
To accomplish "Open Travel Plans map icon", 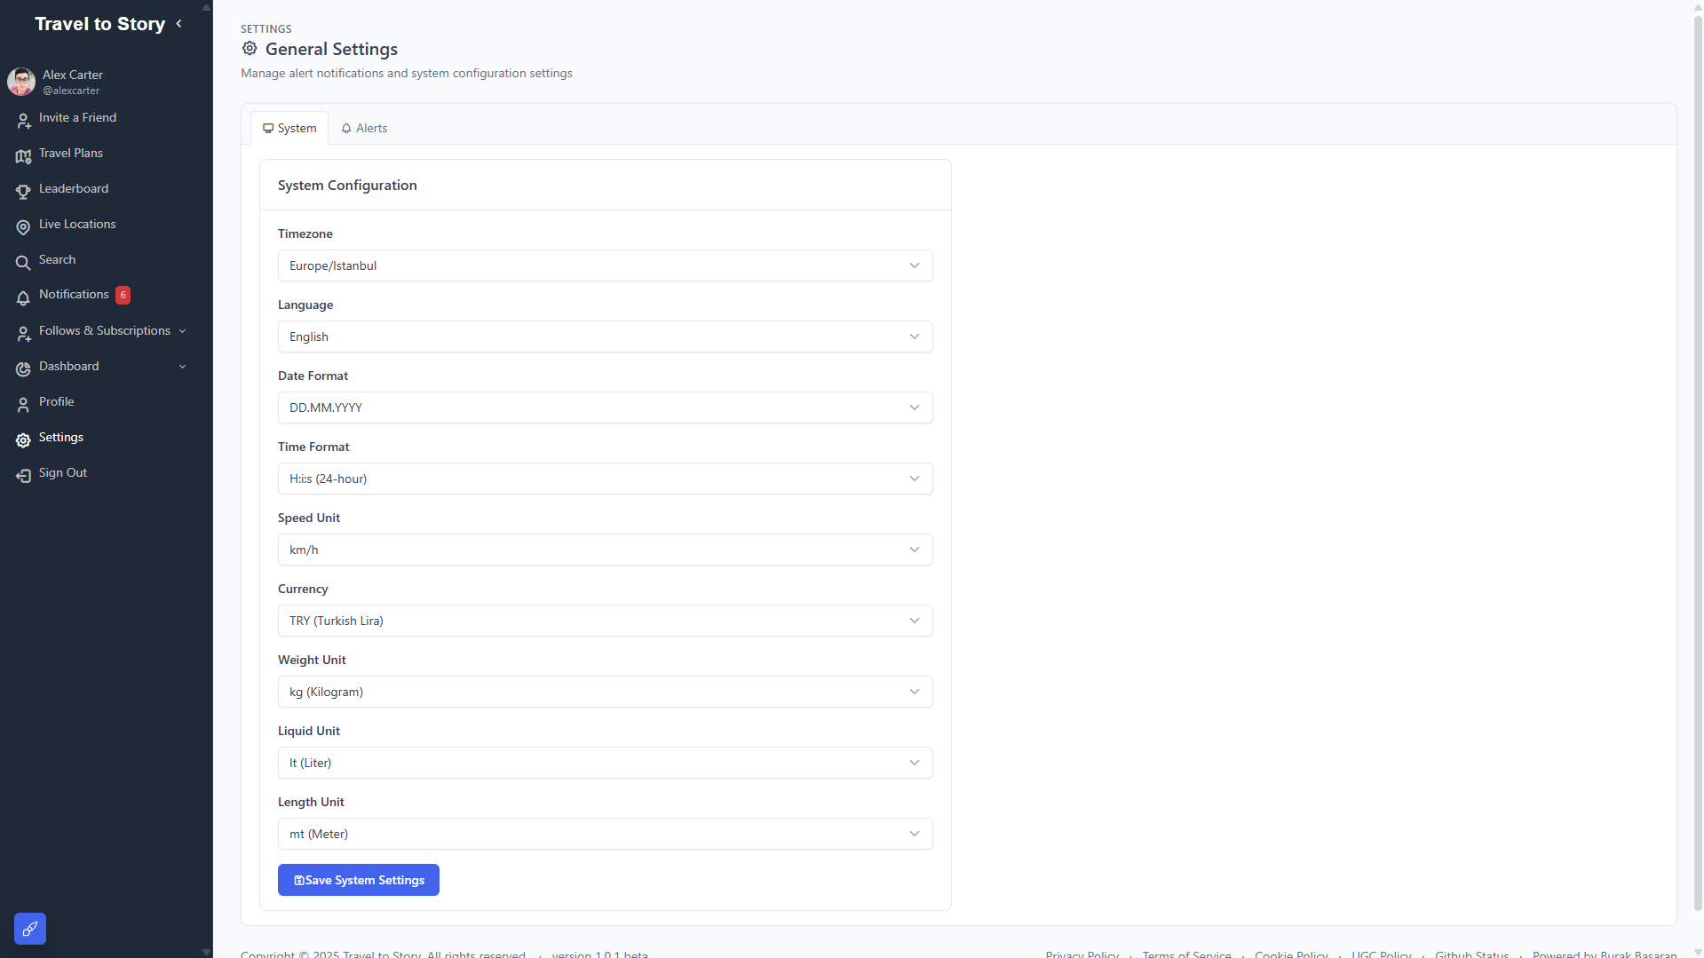I will pyautogui.click(x=23, y=155).
